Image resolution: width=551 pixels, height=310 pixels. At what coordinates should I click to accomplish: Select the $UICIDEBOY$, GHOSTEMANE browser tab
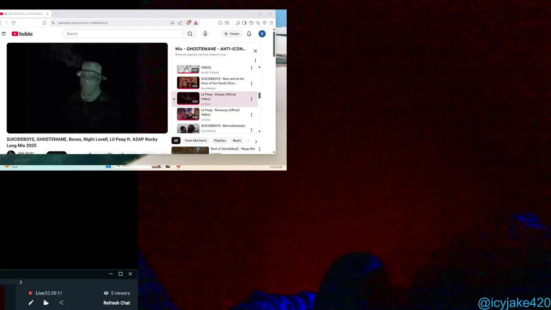click(25, 14)
